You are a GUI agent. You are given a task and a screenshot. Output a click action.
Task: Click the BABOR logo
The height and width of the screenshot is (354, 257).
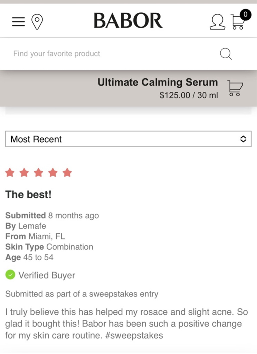click(x=128, y=21)
